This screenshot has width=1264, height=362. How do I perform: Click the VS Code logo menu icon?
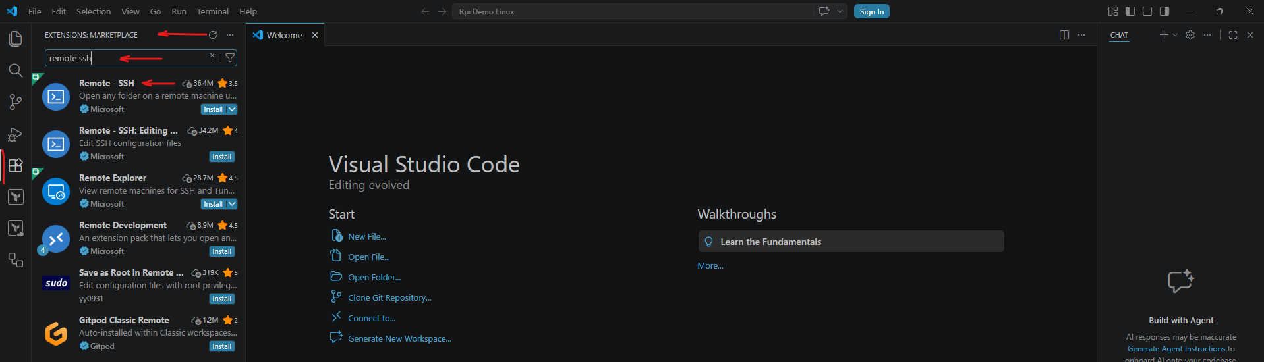(12, 11)
